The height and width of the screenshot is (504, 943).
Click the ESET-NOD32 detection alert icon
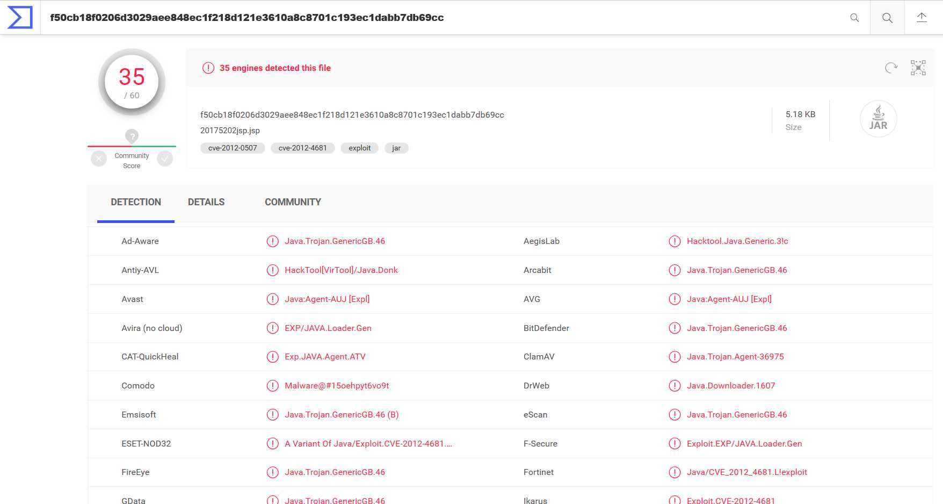(x=273, y=444)
